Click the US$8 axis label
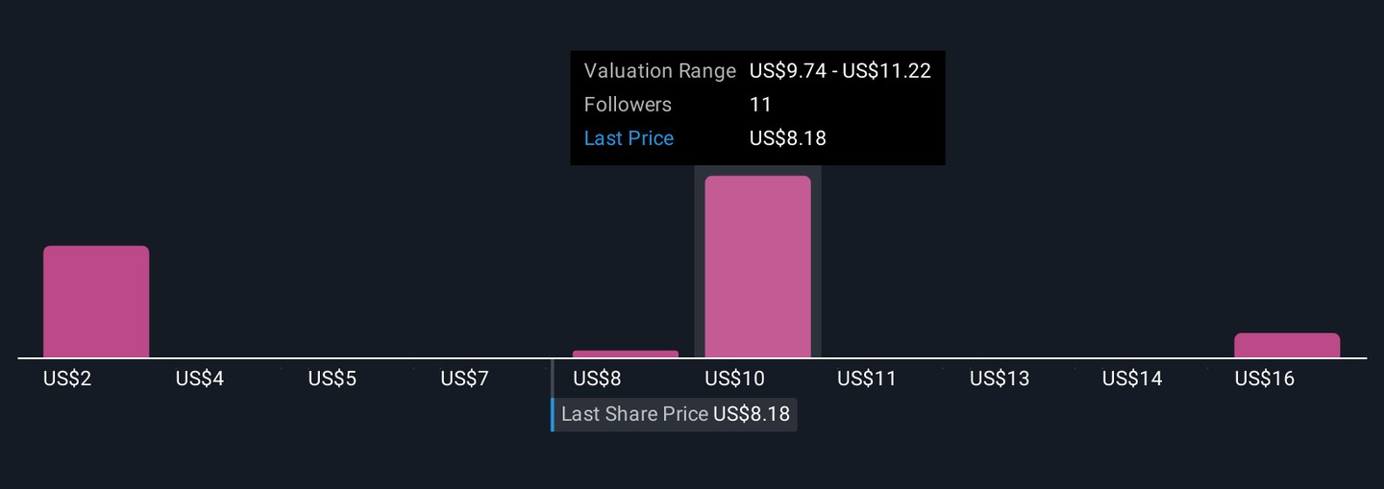Image resolution: width=1384 pixels, height=489 pixels. click(597, 379)
